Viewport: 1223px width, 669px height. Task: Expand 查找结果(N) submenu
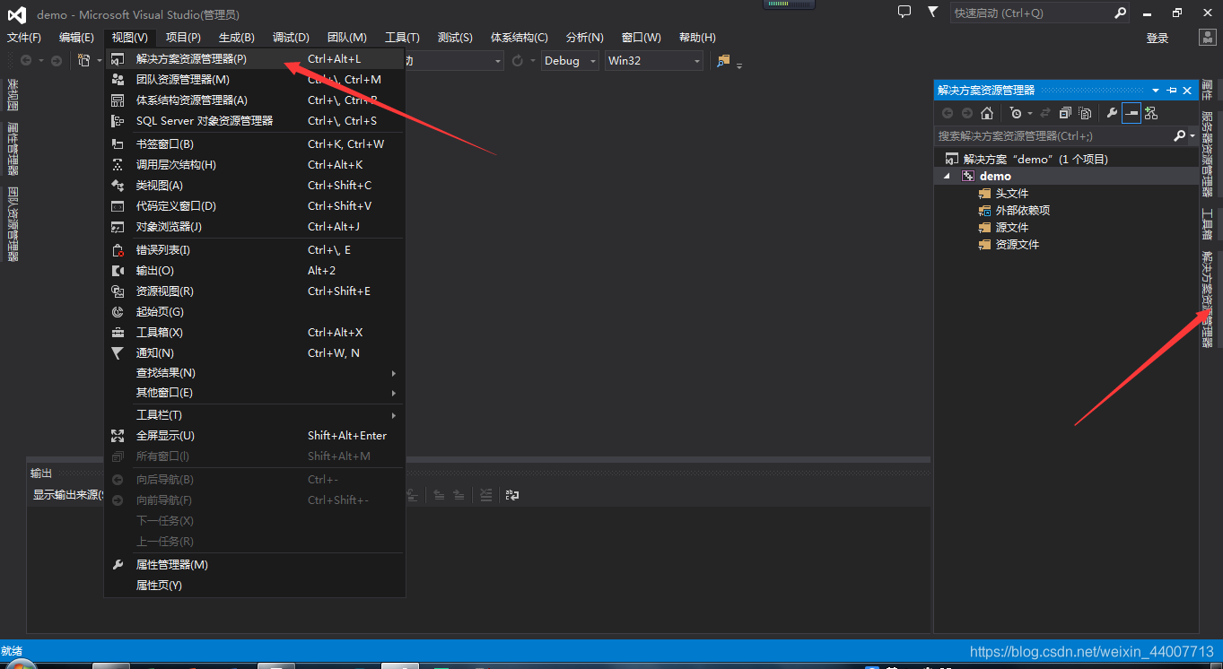click(255, 372)
